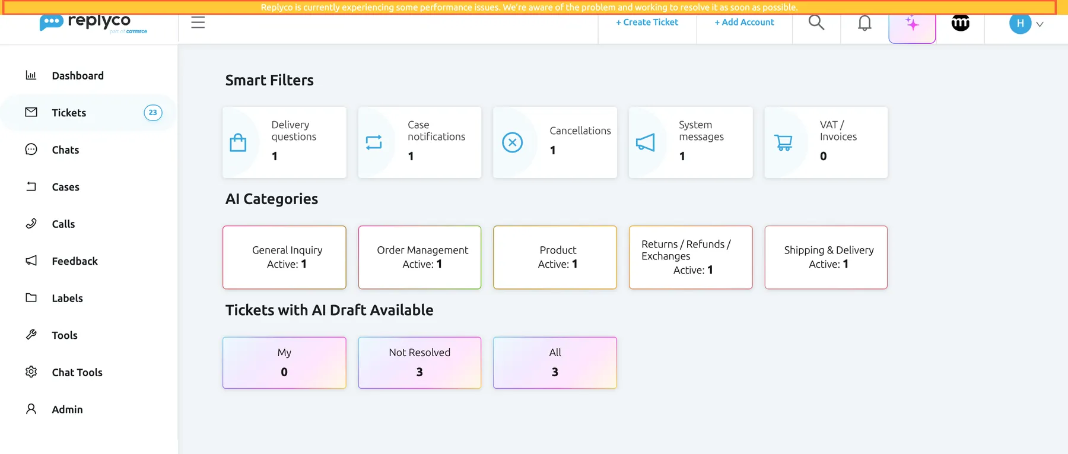
Task: Select the Shipping & Delivery category
Action: pos(826,258)
